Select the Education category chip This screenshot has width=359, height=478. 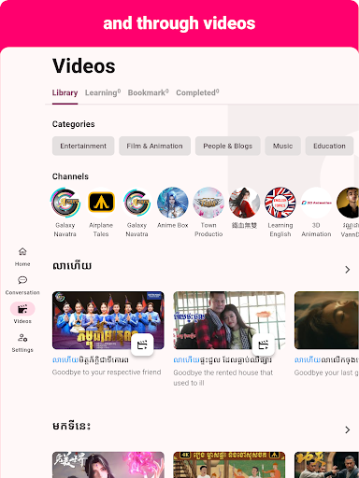(329, 146)
